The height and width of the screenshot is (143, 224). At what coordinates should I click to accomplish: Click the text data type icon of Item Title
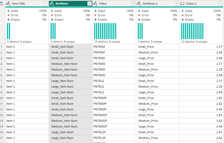click(x=8, y=4)
